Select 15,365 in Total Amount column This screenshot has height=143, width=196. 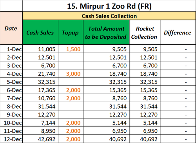[106, 90]
